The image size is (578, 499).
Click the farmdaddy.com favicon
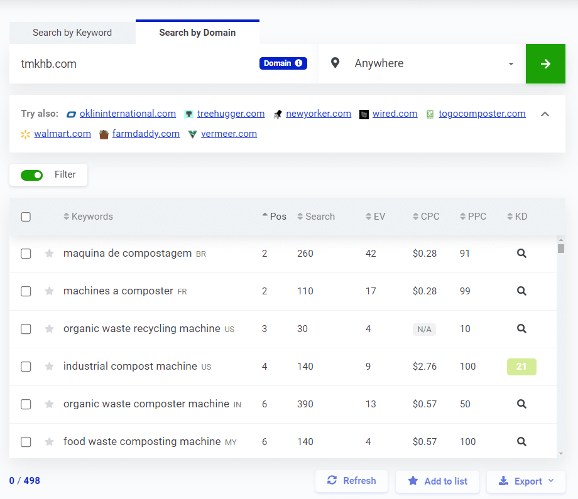click(x=104, y=134)
